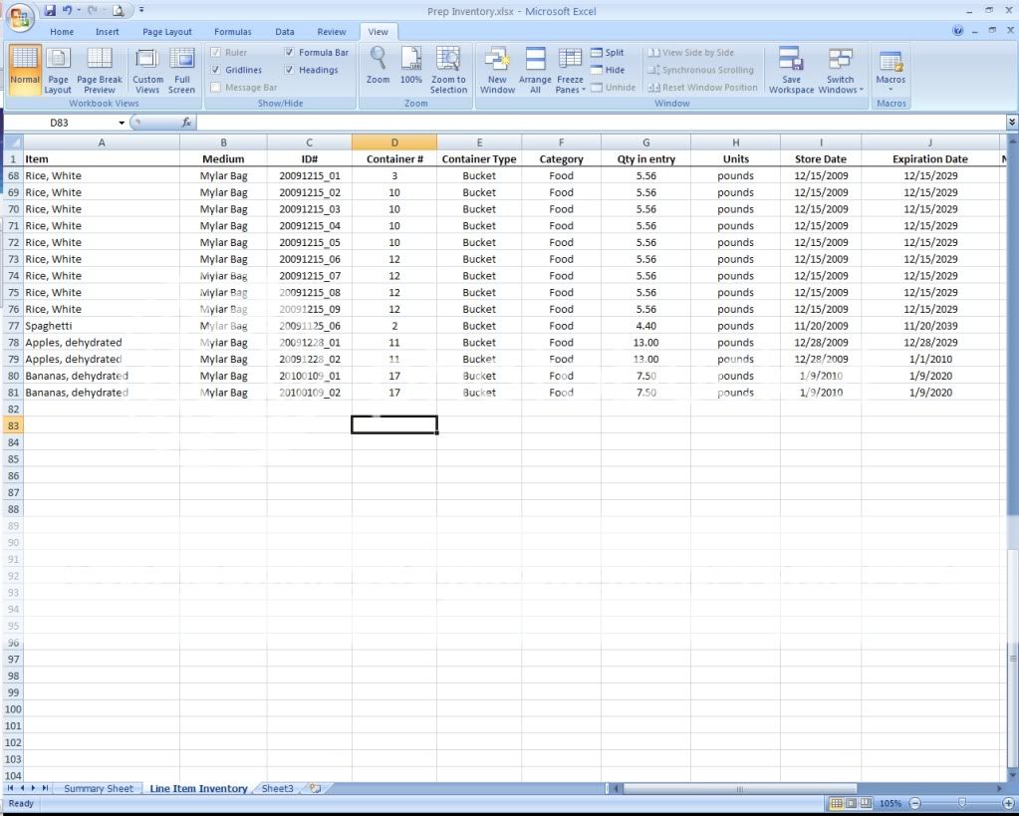
Task: Open the Zoom dialog magnifier
Action: pos(378,65)
